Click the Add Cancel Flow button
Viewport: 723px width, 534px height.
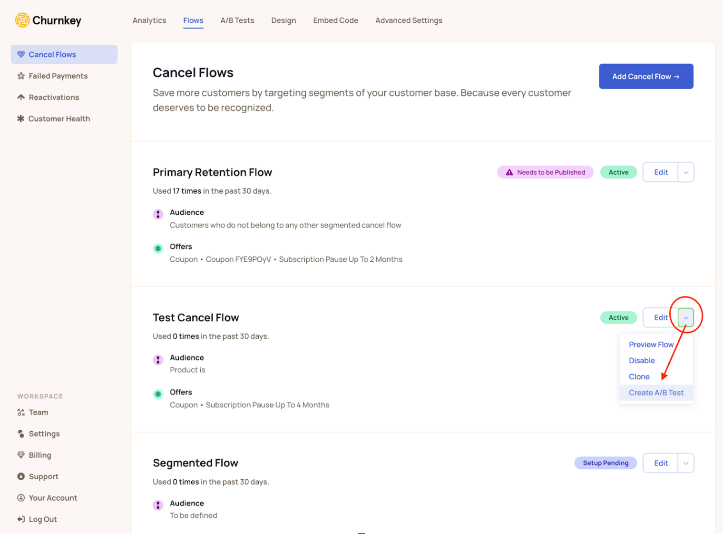pos(645,76)
